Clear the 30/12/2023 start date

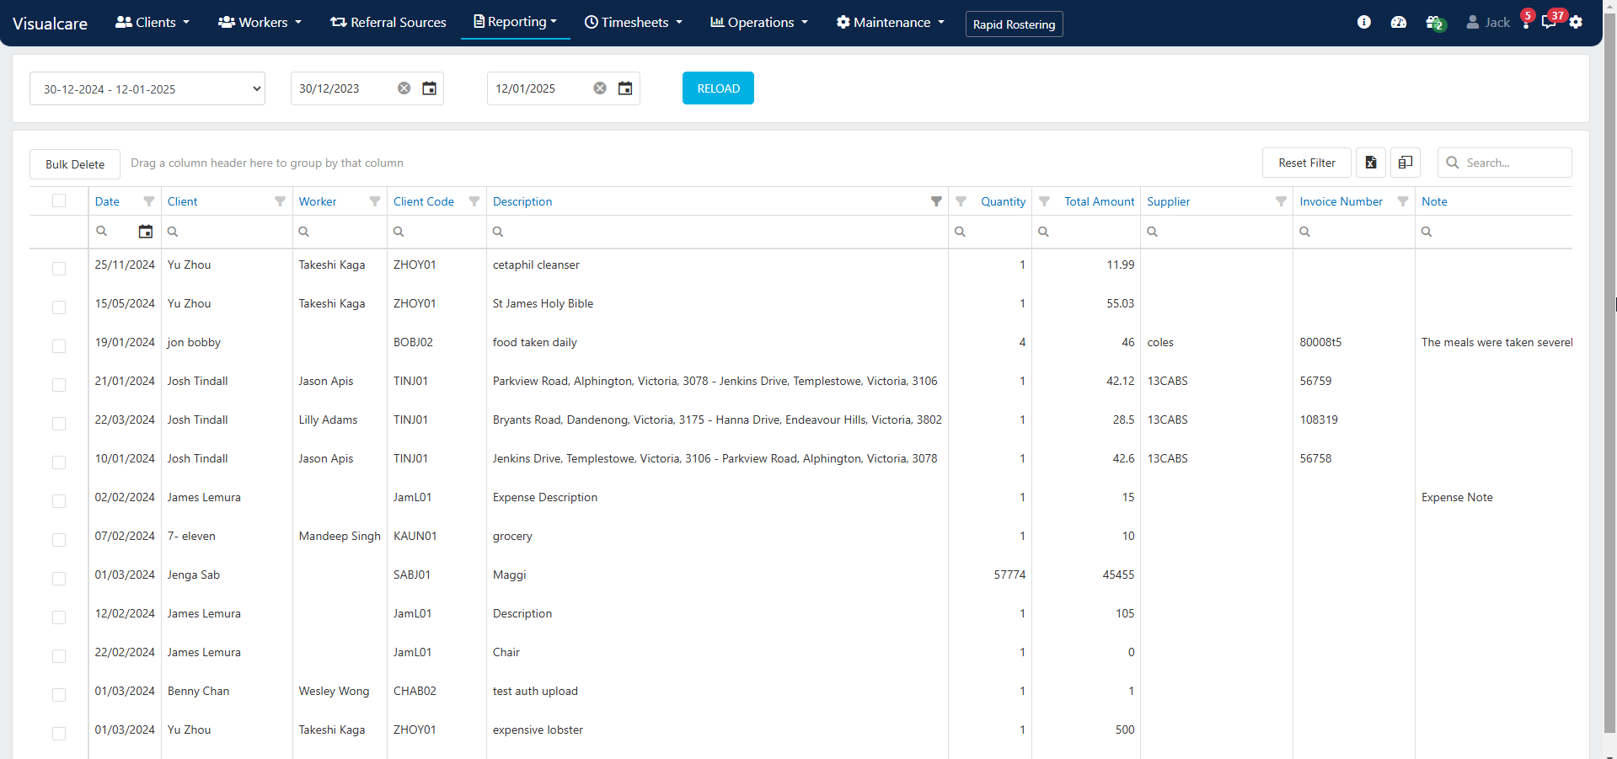pos(404,88)
